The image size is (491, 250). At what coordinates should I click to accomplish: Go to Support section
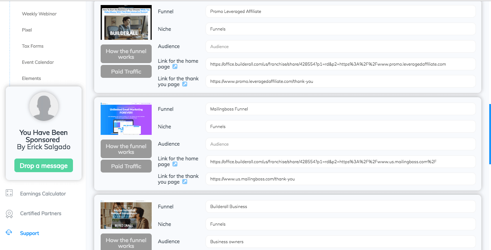(x=29, y=233)
